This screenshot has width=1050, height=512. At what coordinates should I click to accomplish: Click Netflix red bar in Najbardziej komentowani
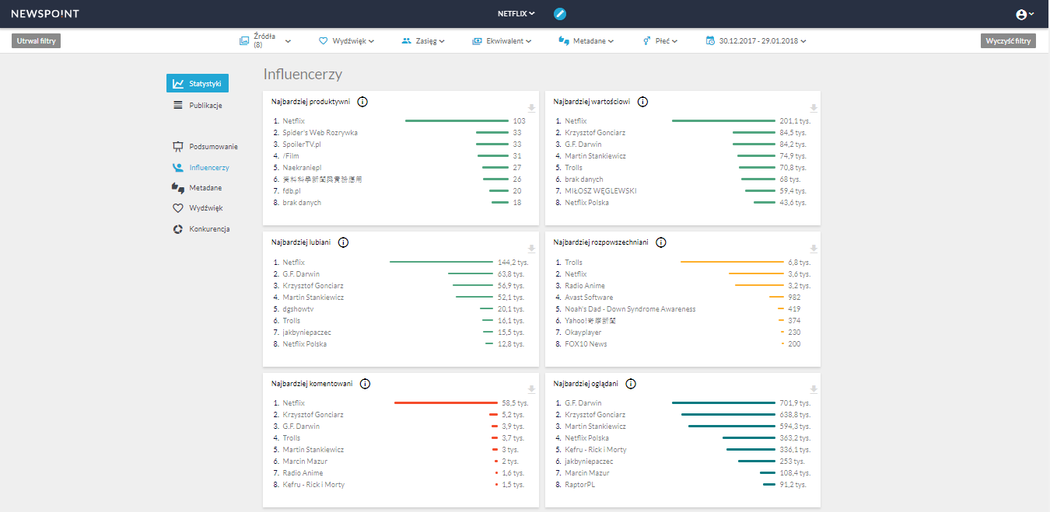point(446,403)
